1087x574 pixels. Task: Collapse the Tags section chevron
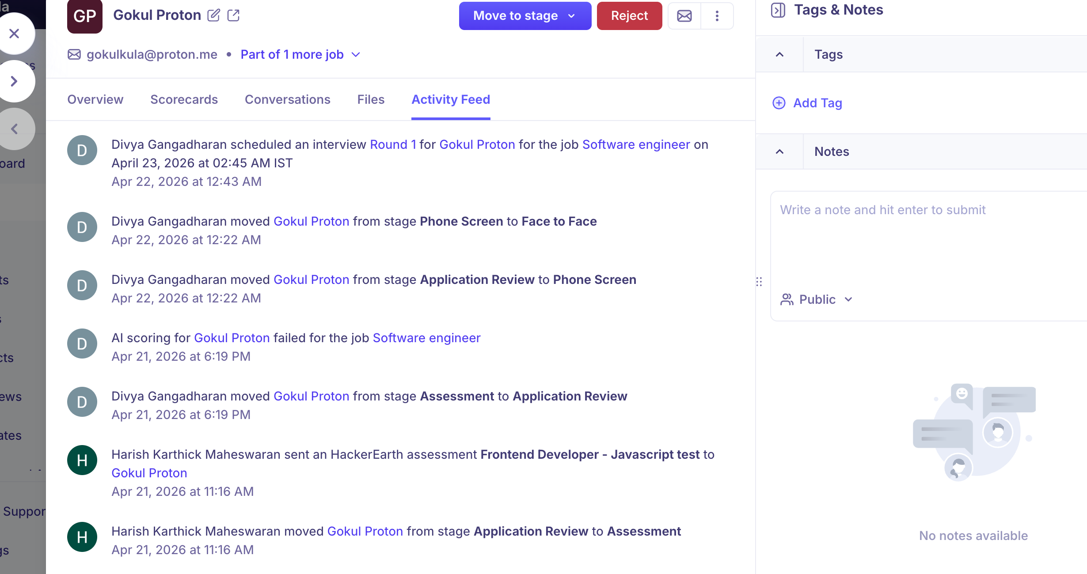779,54
